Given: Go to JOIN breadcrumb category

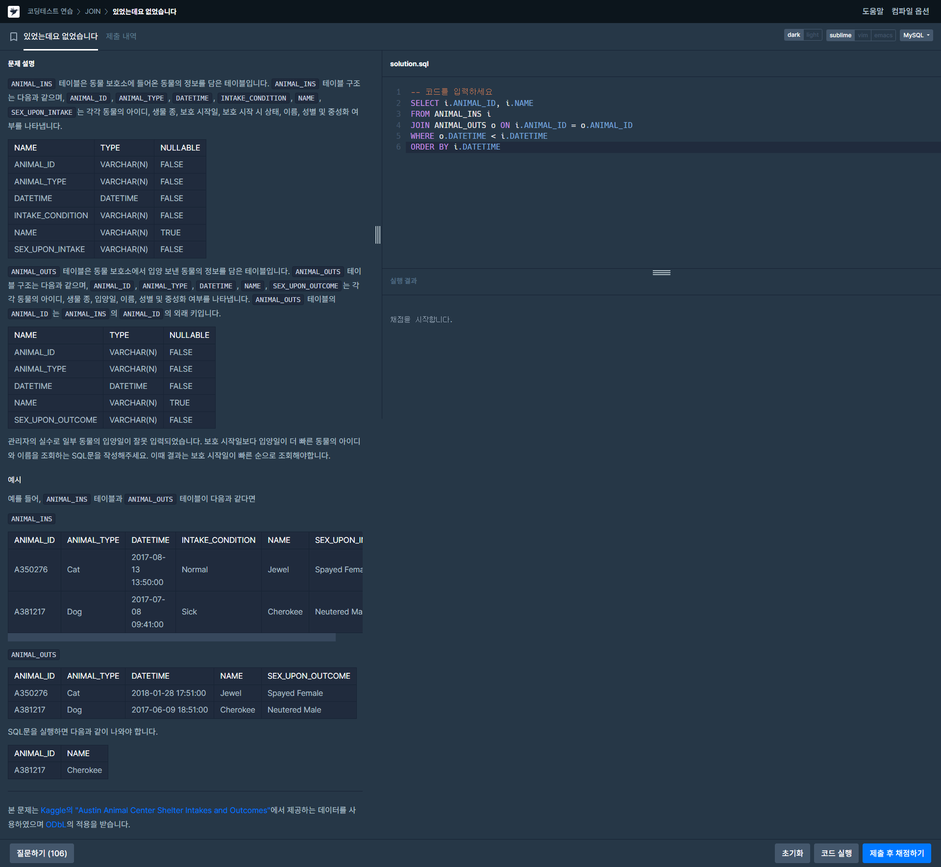Looking at the screenshot, I should pyautogui.click(x=93, y=11).
